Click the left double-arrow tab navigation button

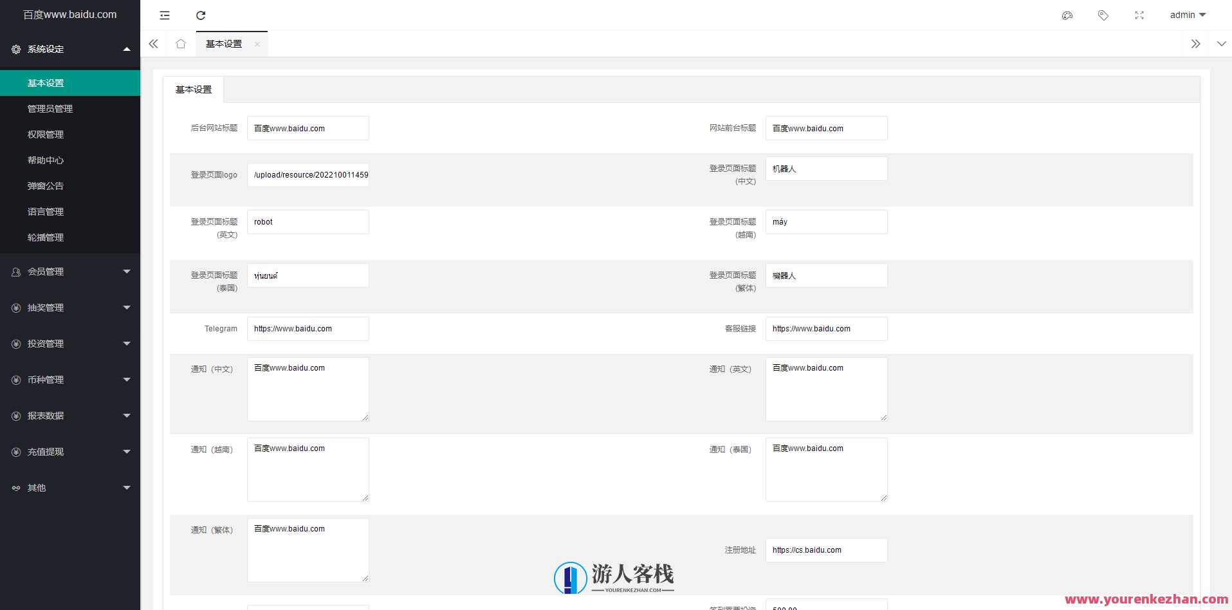click(153, 44)
